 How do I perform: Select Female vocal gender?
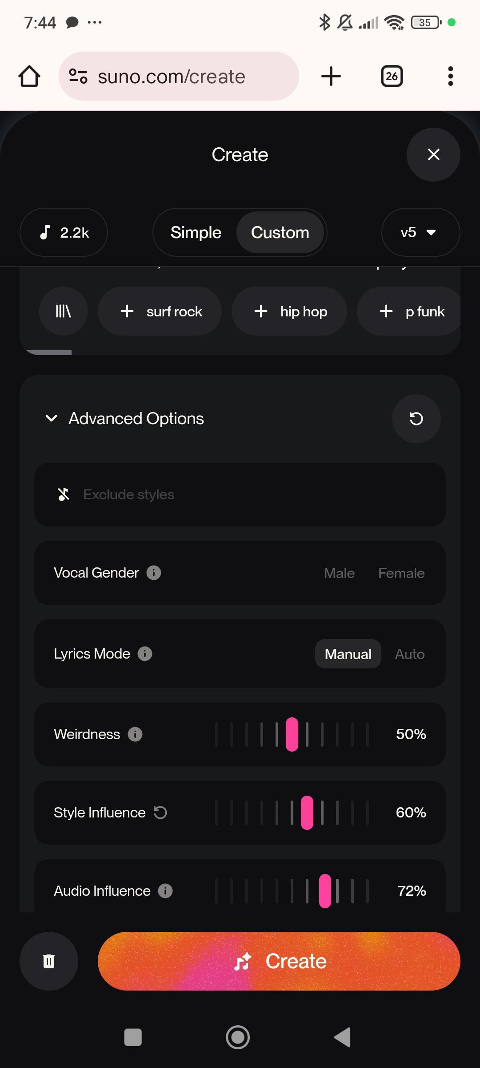[x=401, y=573]
